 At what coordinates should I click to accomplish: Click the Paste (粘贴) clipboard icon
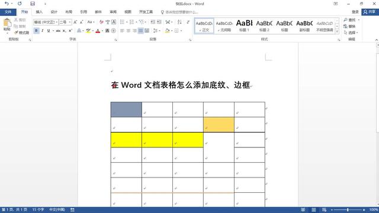7,22
